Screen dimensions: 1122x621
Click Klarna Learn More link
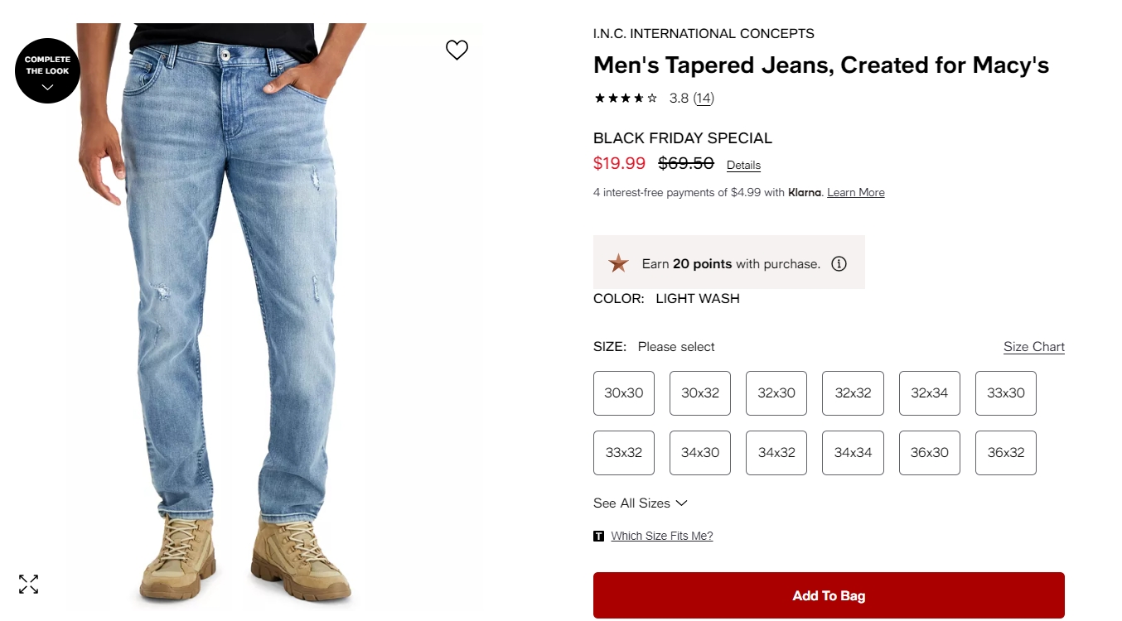coord(856,192)
